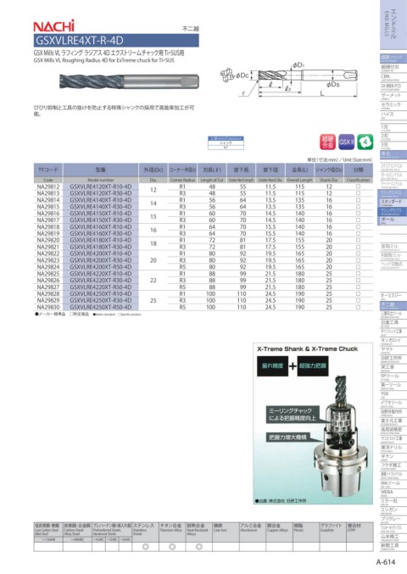Click the code NA29825
Image resolution: width=407 pixels, height=574 pixels.
pyautogui.click(x=48, y=274)
